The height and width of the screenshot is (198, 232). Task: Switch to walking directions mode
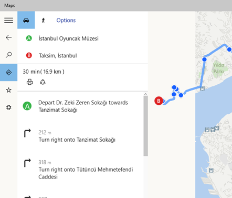(x=44, y=20)
